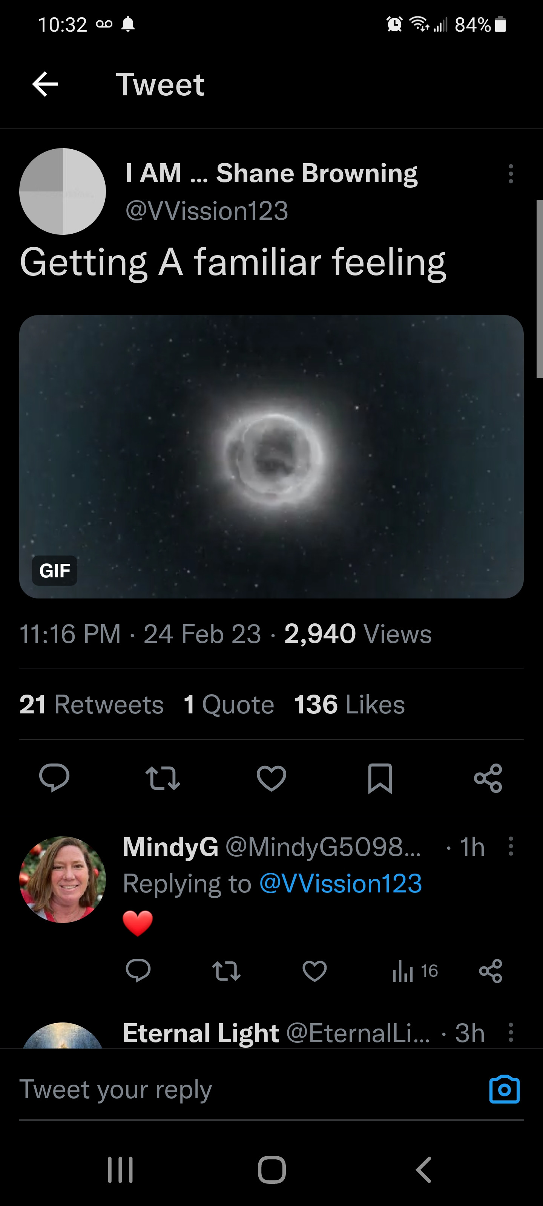
Task: Open the @VVission123 mention link
Action: coord(341,884)
